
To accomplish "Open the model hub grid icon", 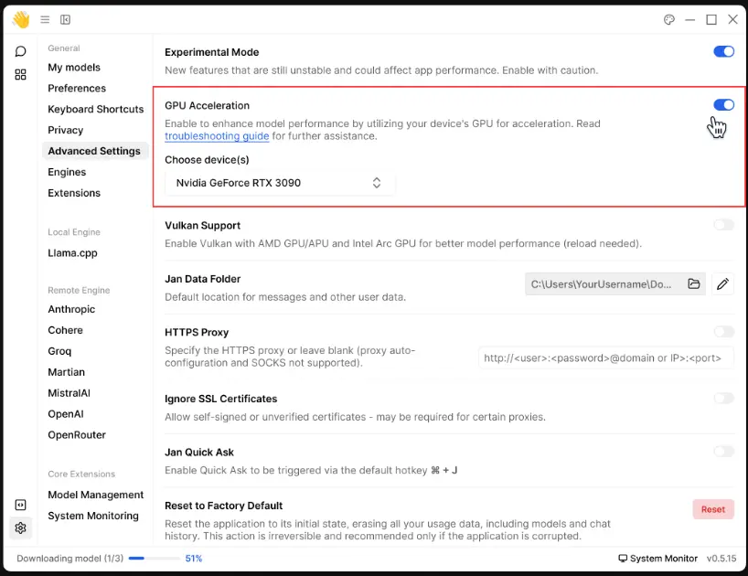I will [x=20, y=75].
